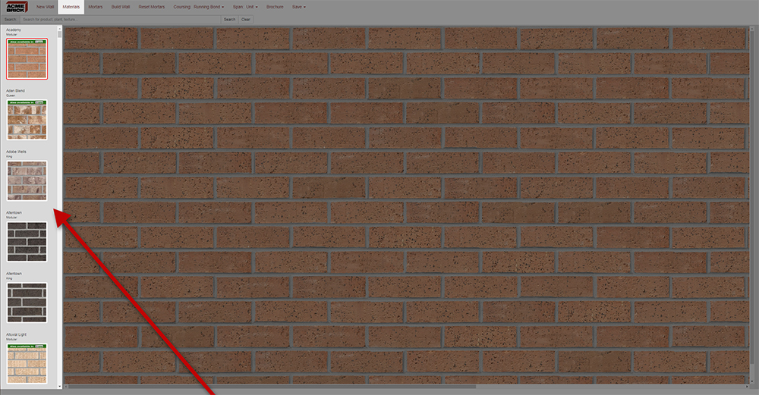759x395 pixels.
Task: Pick the Adobe Walls King brick swatch
Action: (x=27, y=180)
